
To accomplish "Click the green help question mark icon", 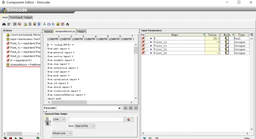I will 38,138.
